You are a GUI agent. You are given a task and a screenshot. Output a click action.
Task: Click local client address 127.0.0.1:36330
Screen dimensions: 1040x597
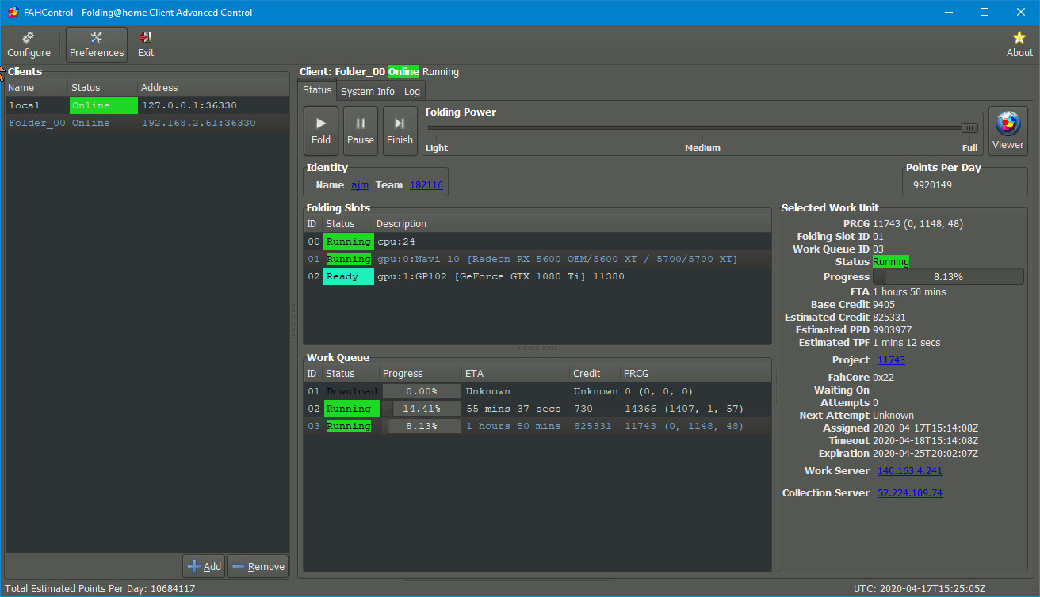pyautogui.click(x=189, y=105)
